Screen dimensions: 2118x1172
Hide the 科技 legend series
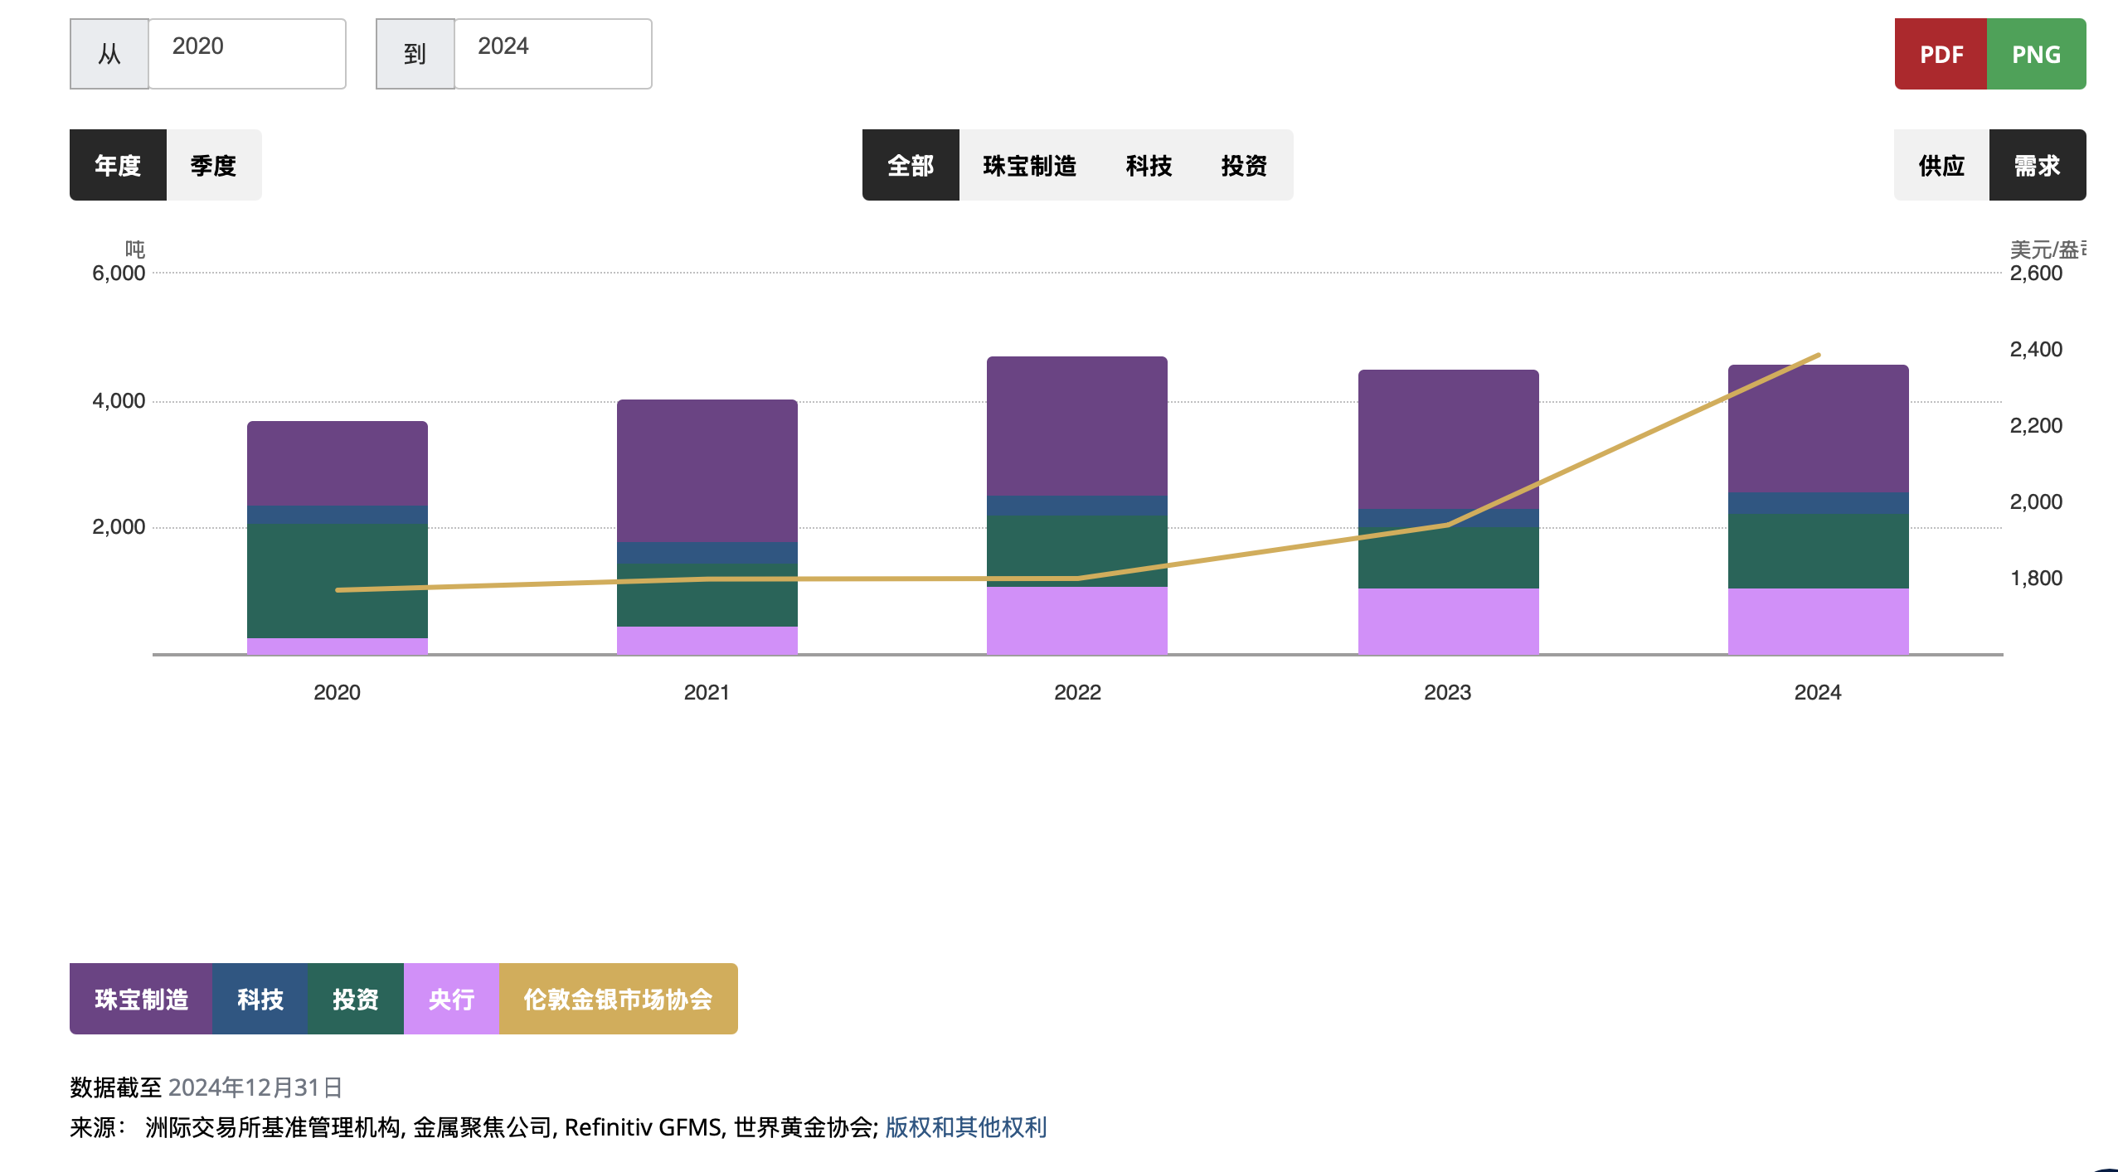pyautogui.click(x=260, y=999)
